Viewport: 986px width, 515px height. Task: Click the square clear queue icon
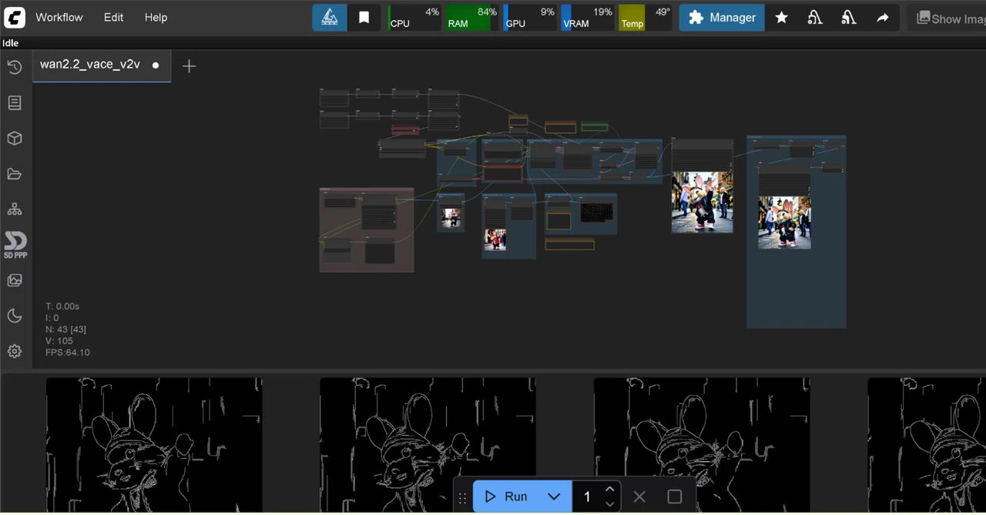tap(675, 497)
